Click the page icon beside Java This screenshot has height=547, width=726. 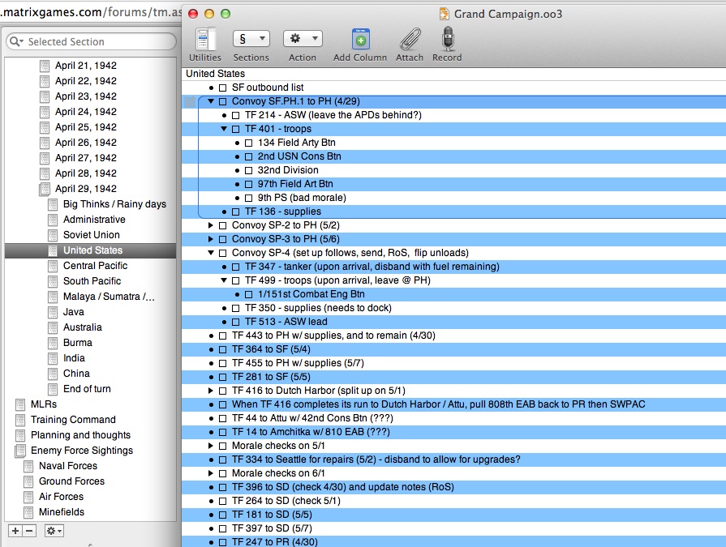[x=53, y=312]
